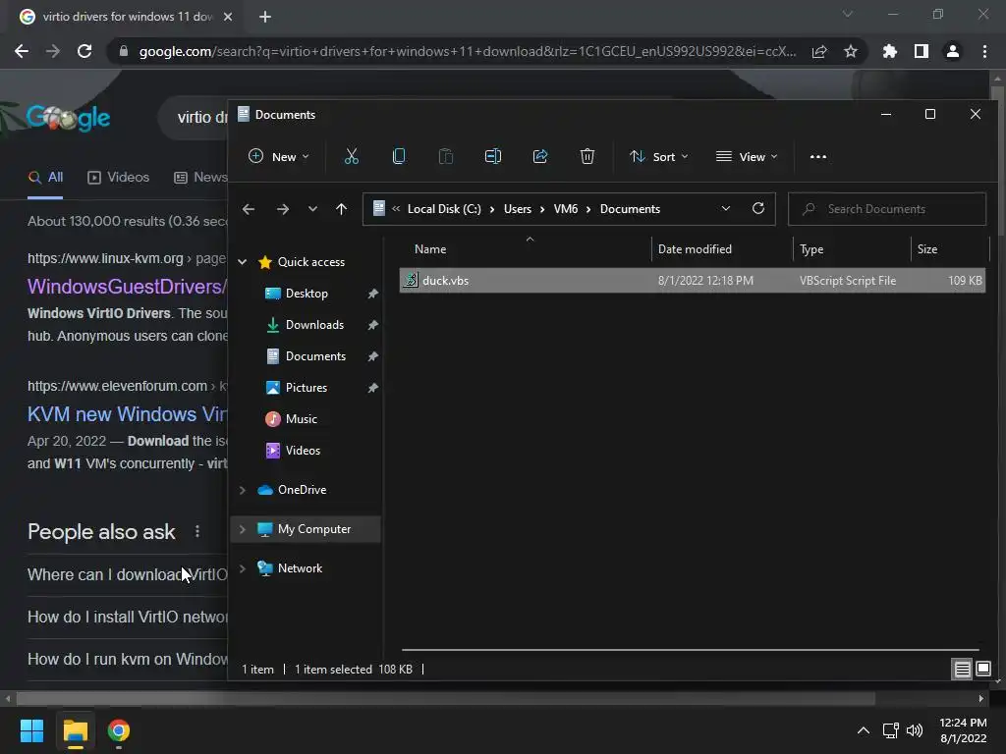Reload the Chrome page

point(84,51)
